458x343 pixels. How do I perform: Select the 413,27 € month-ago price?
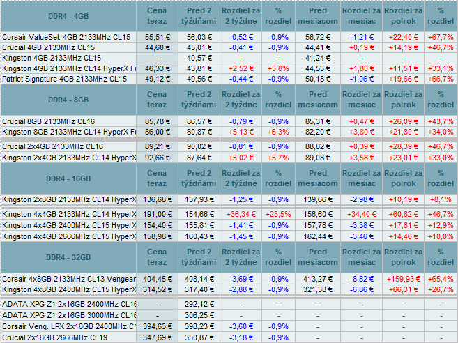(318, 280)
